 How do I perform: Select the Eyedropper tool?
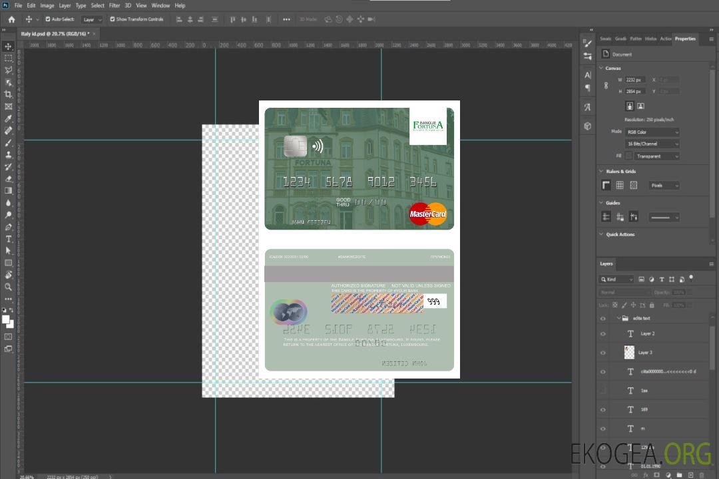click(8, 118)
